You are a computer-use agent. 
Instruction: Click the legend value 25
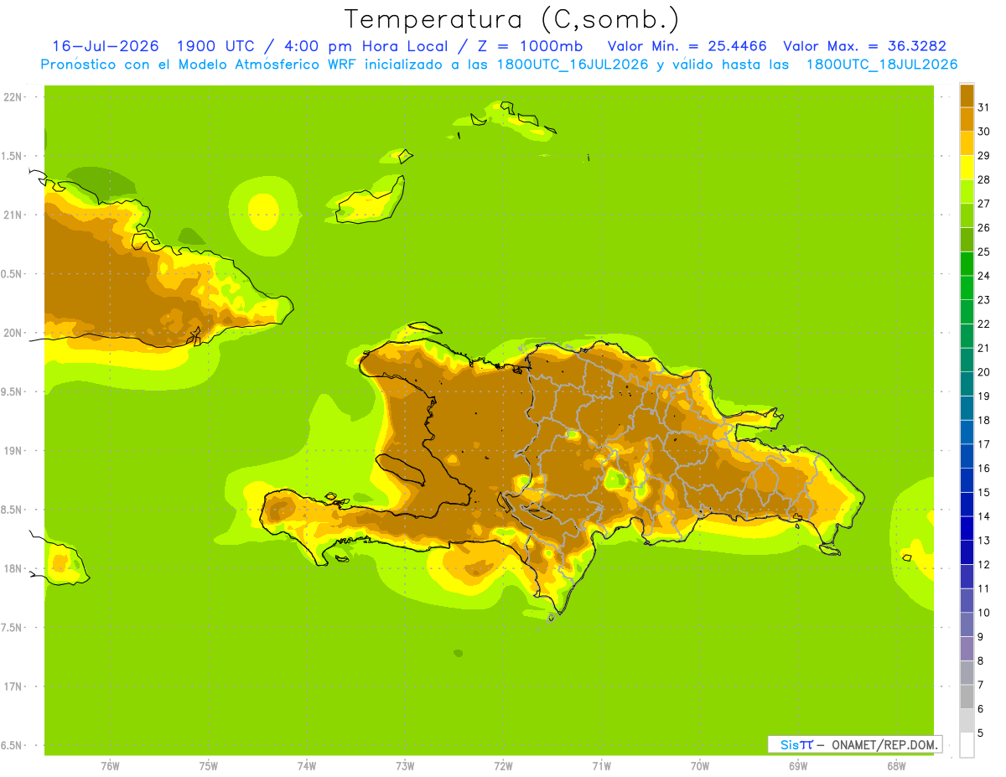coord(983,251)
